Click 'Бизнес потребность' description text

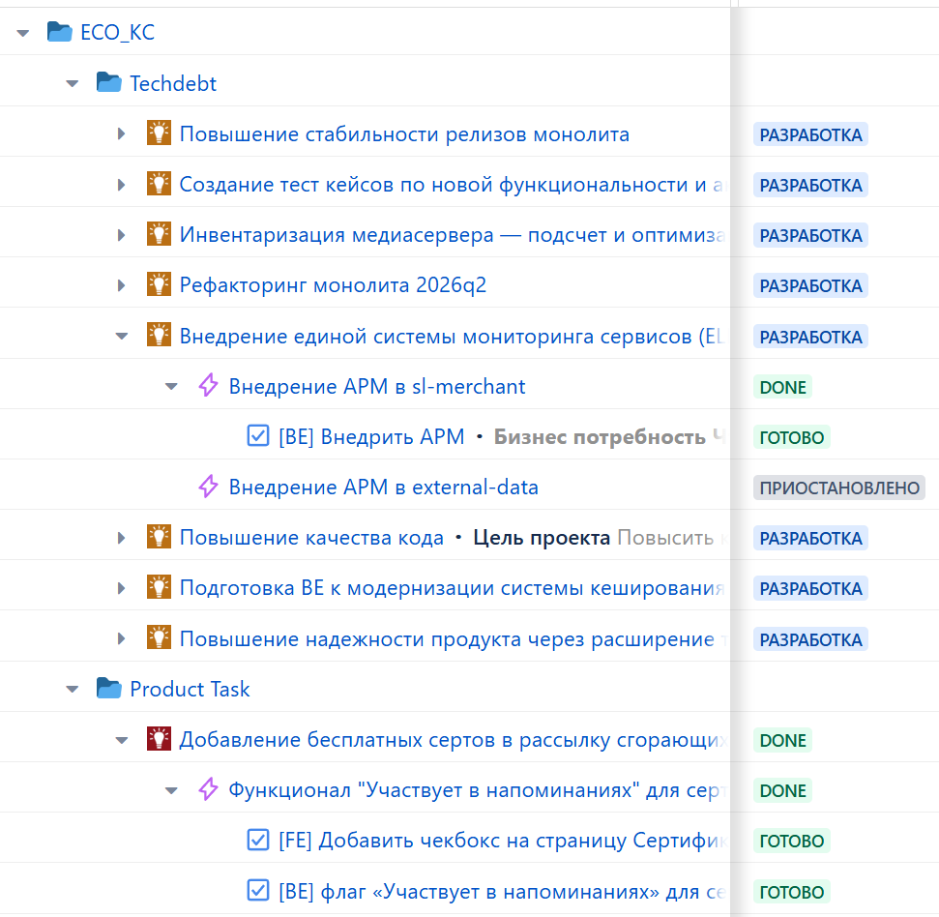[x=600, y=437]
